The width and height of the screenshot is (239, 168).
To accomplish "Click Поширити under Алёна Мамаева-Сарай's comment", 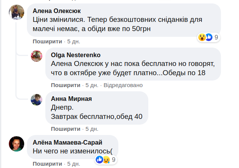I will point(48,164).
